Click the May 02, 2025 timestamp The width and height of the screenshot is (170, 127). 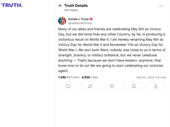coord(151,78)
